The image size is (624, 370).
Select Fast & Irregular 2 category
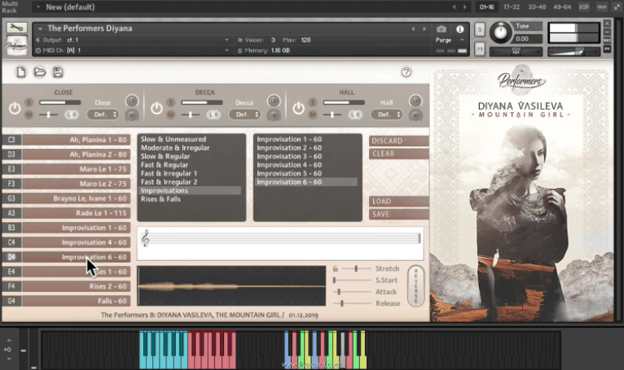[169, 182]
